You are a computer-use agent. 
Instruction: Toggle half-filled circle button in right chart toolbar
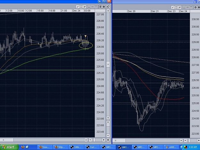195,7
